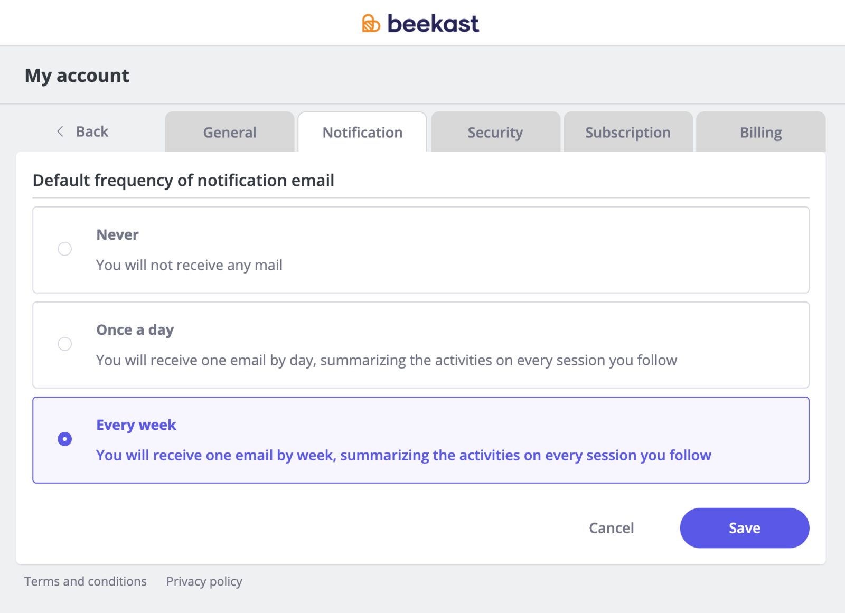Screen dimensions: 845x613
Task: Click the Every week option description text
Action: (x=403, y=455)
